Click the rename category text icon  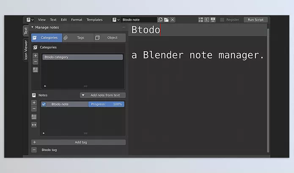pos(36,69)
